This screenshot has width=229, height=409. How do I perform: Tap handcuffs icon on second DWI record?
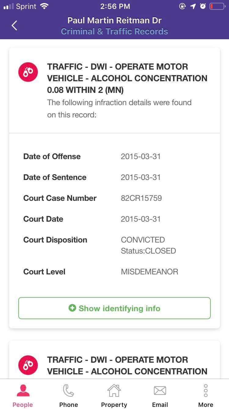click(28, 365)
